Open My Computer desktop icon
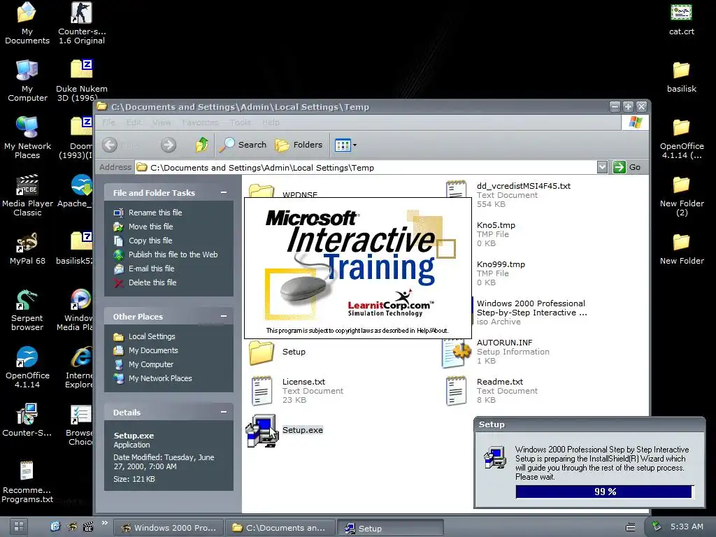Screen dimensions: 716x537 27,80
